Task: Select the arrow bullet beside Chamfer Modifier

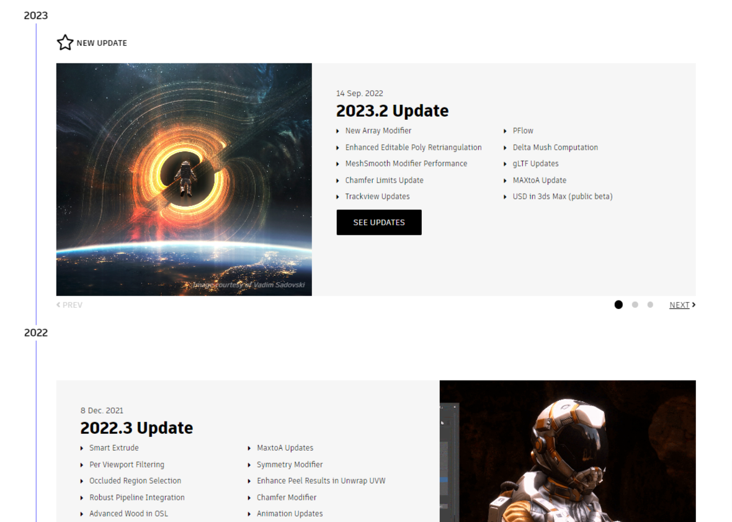Action: pos(248,497)
